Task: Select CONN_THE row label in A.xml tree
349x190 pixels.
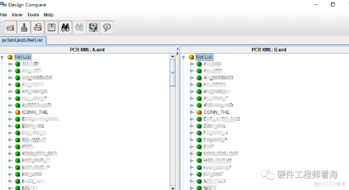Action: click(x=35, y=112)
